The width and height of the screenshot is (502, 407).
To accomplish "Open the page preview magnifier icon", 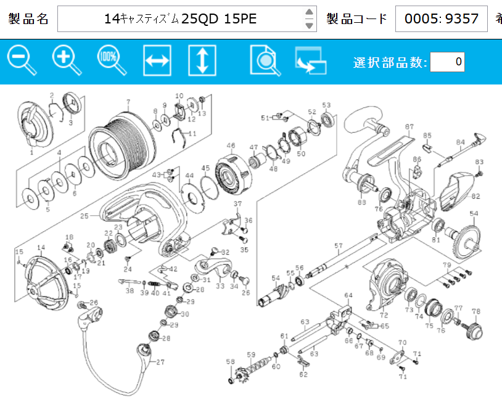I will pos(265,60).
